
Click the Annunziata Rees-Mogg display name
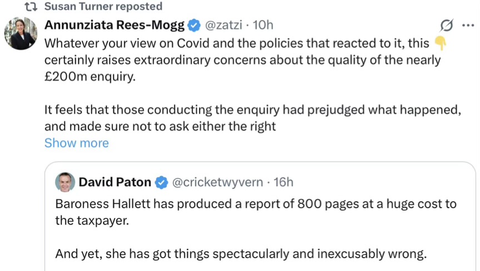pyautogui.click(x=114, y=25)
